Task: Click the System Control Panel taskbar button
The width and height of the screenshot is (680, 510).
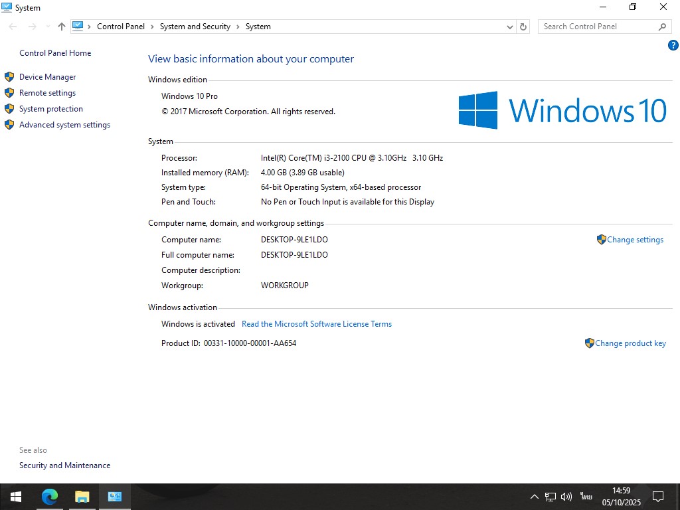Action: (x=115, y=497)
